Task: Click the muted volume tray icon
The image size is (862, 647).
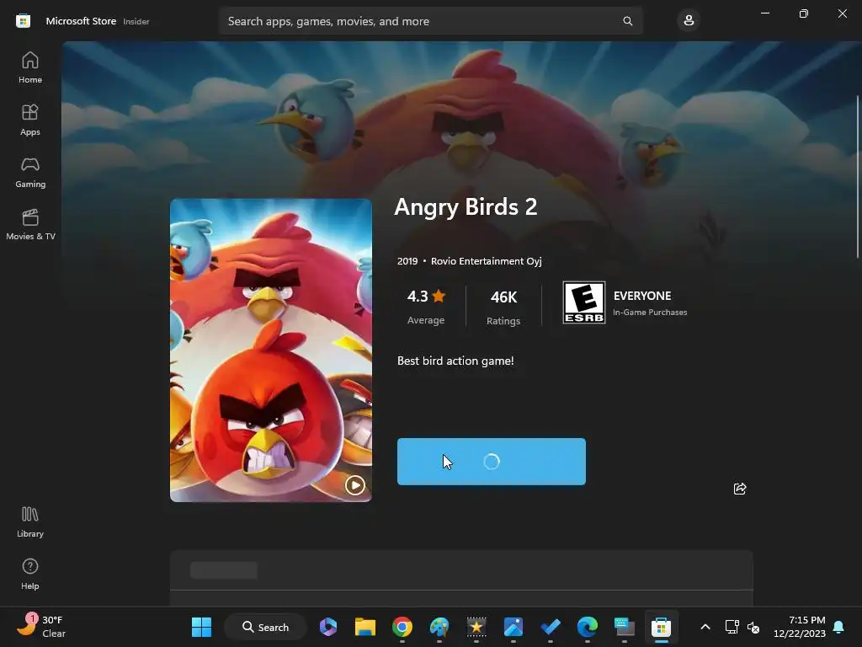Action: 753,627
